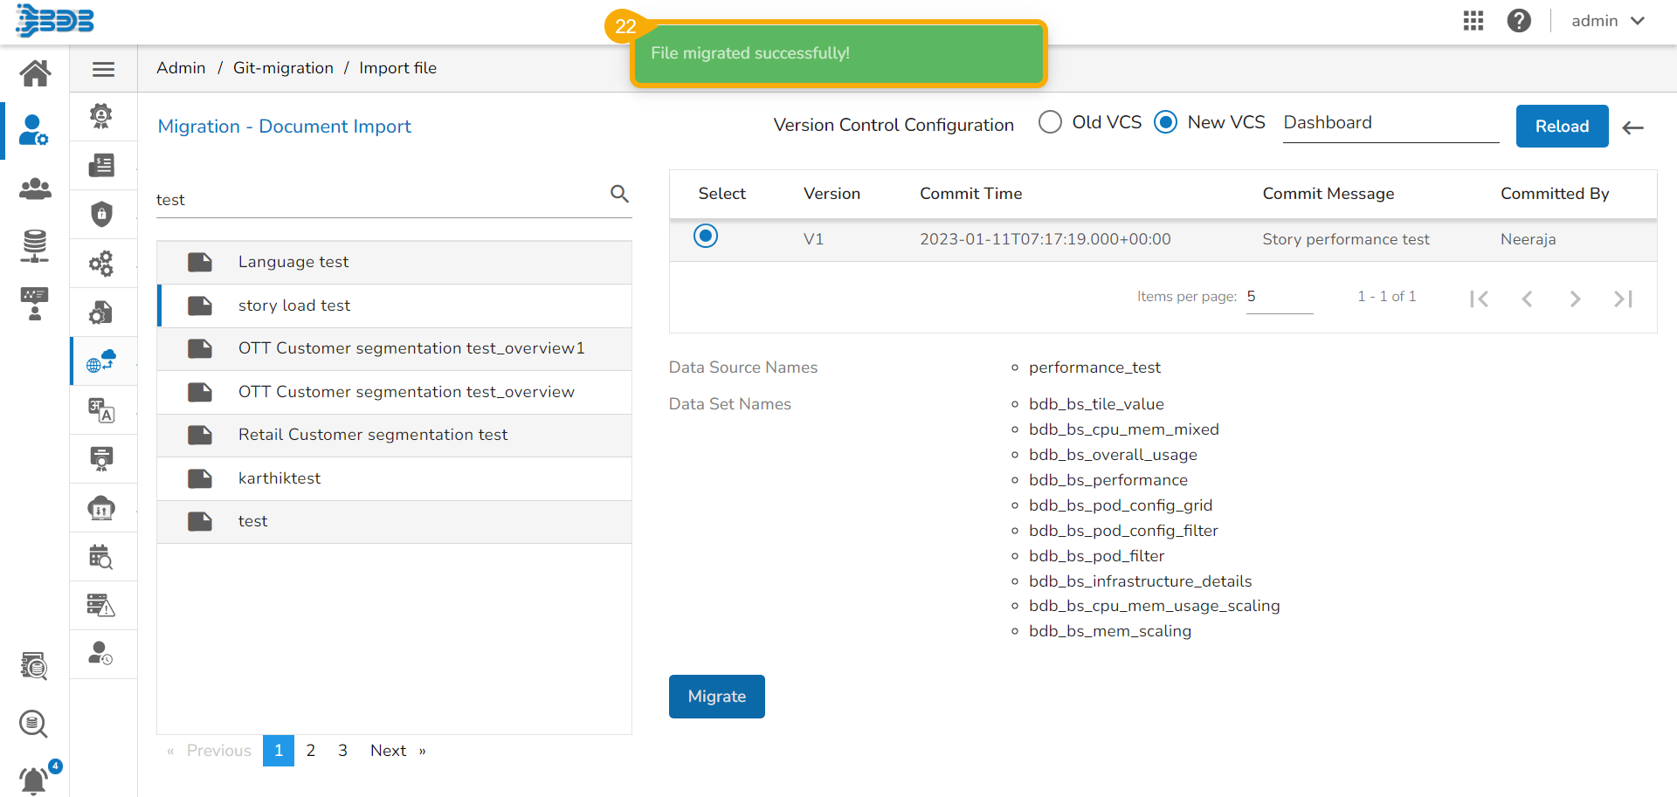This screenshot has height=797, width=1677.
Task: Click the Migrate button
Action: [716, 697]
